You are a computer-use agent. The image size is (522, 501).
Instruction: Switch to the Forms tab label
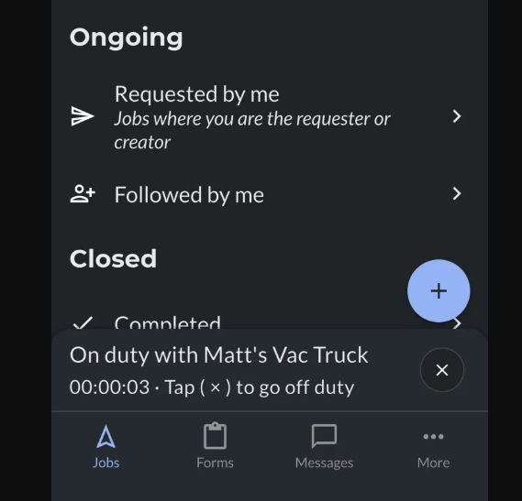tap(215, 463)
